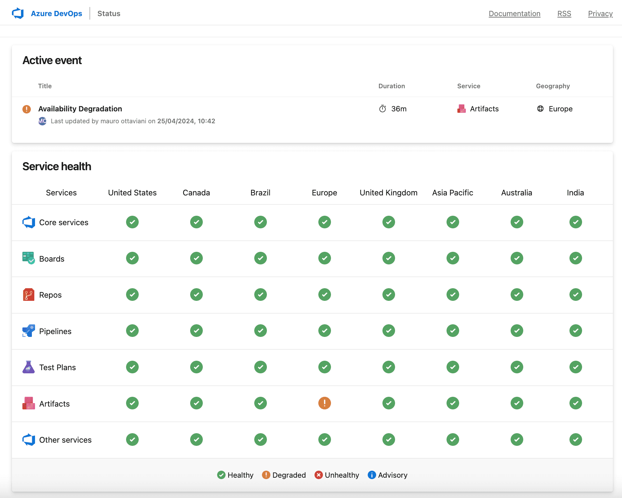The width and height of the screenshot is (622, 498).
Task: Click the Geography column header
Action: 553,86
